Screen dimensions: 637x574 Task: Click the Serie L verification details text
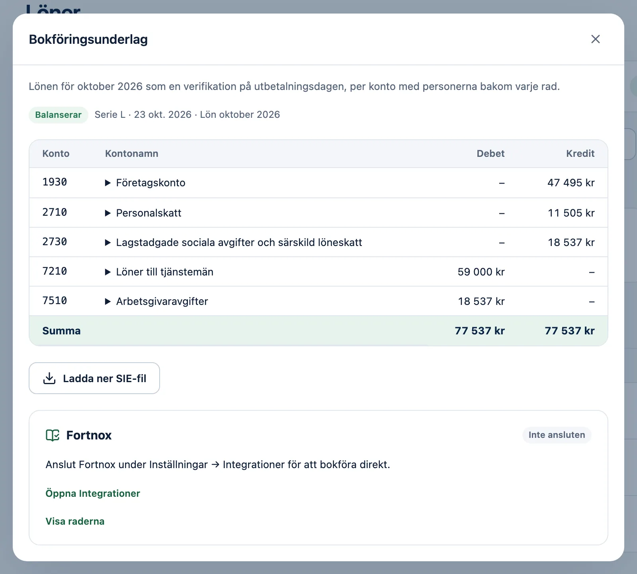187,115
